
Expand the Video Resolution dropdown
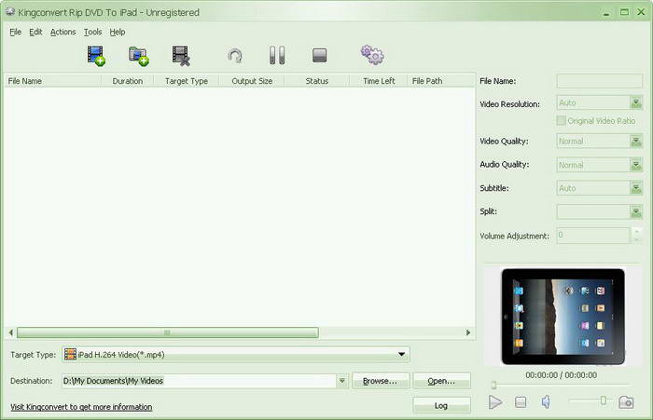pos(636,102)
